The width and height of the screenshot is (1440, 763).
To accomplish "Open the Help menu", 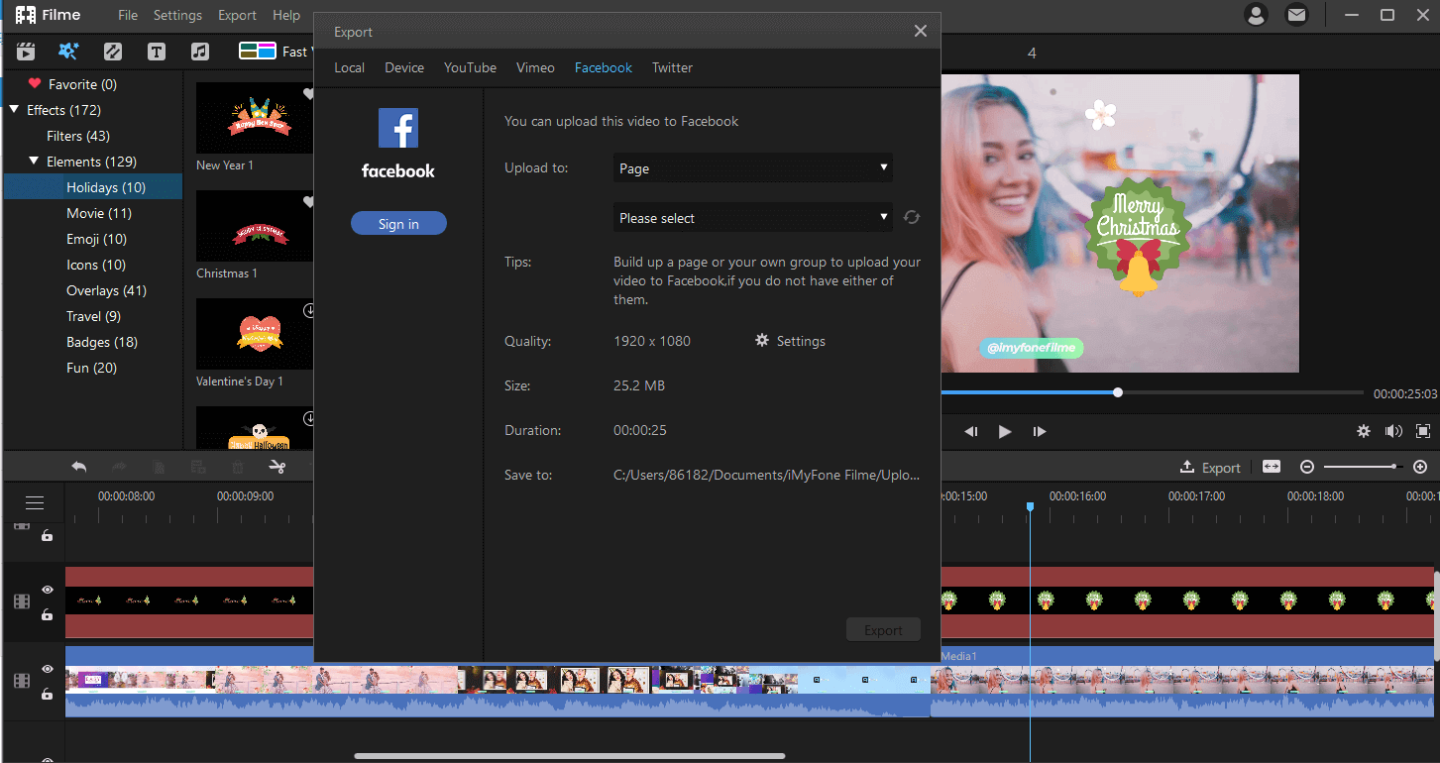I will point(286,15).
